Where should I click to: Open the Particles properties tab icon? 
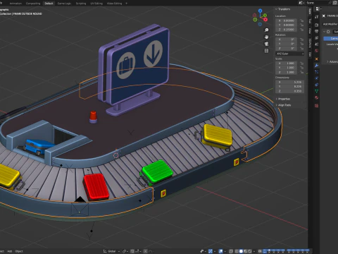pyautogui.click(x=317, y=72)
